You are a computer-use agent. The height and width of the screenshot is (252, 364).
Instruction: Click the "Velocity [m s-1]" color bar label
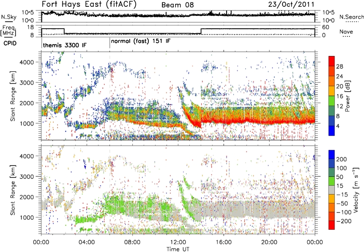coord(356,190)
